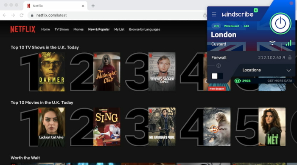Click the Firewall info icon

click(219, 65)
